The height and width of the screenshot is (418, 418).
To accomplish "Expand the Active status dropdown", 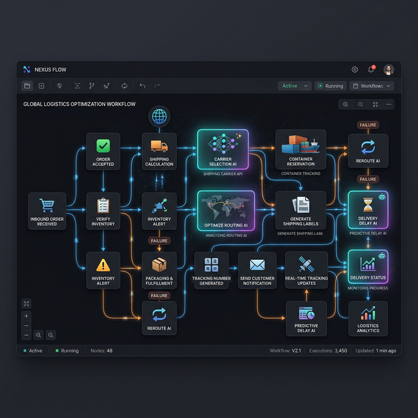I will pyautogui.click(x=294, y=86).
